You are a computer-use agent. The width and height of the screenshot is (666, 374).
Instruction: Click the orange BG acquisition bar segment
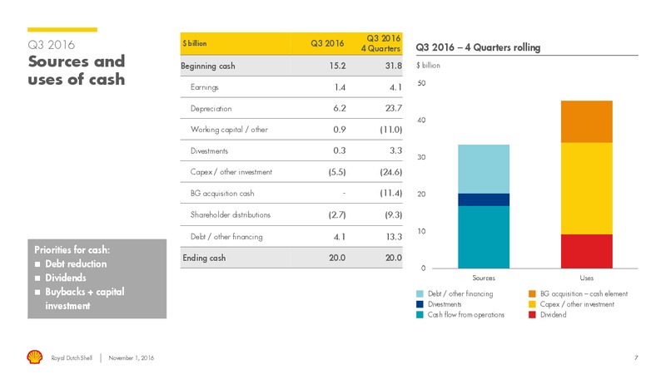click(587, 121)
